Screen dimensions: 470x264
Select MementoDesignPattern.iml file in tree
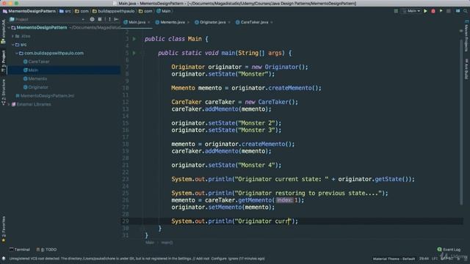(45, 96)
